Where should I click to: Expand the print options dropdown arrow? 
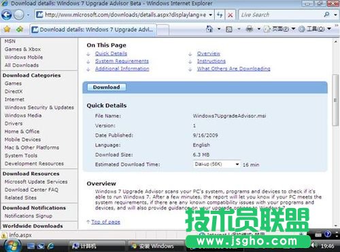click(x=259, y=29)
